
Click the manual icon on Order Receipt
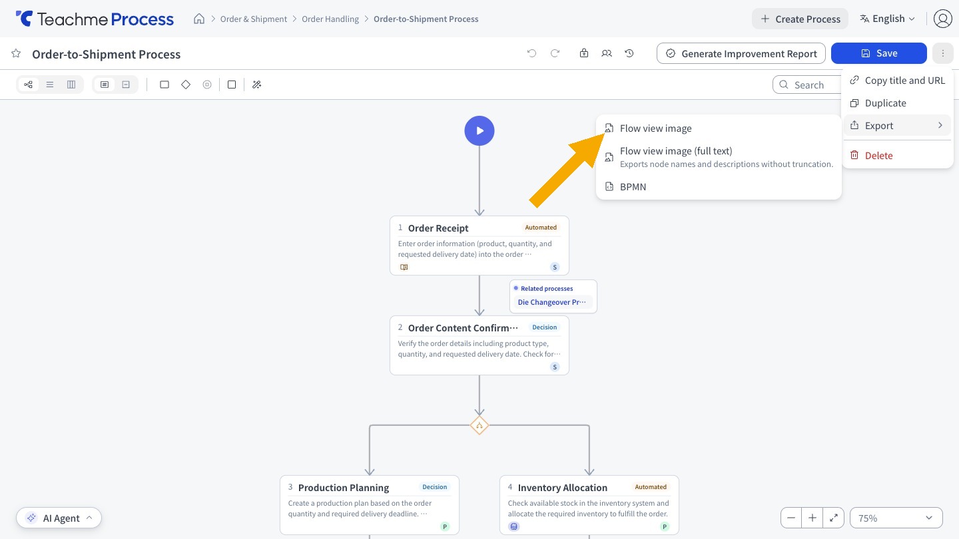coord(404,267)
